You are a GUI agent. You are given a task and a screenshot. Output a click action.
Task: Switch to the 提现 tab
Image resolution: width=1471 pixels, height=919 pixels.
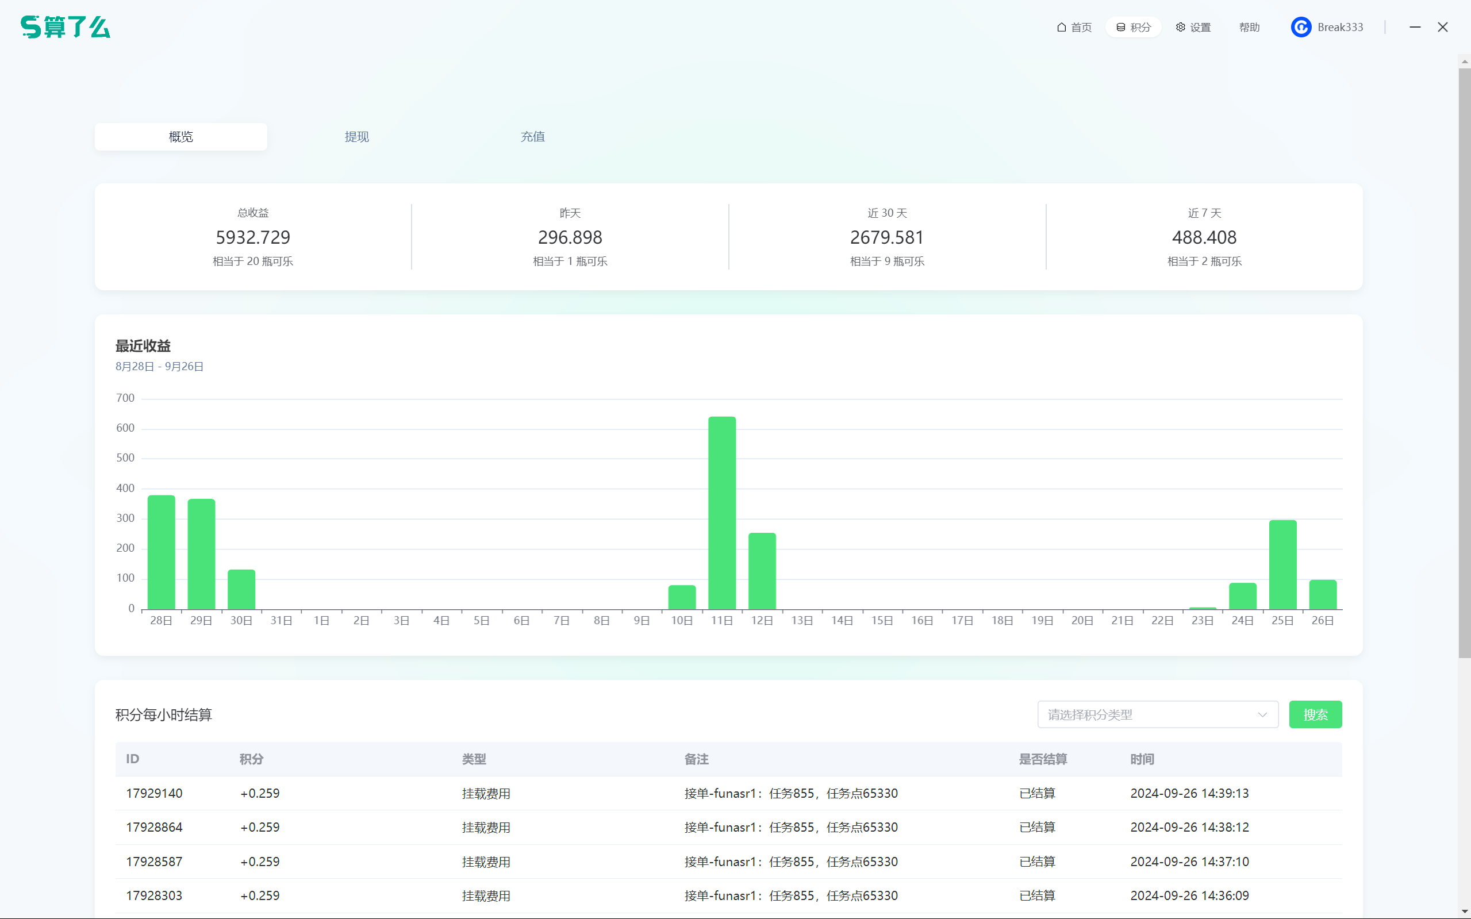pos(357,137)
